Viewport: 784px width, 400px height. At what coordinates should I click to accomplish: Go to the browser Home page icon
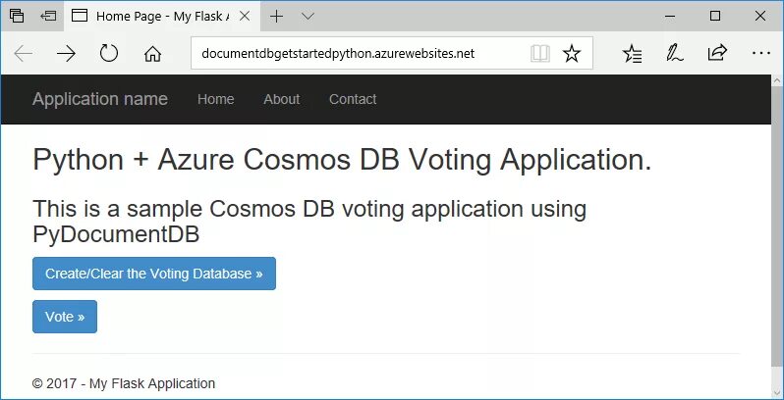pyautogui.click(x=152, y=54)
